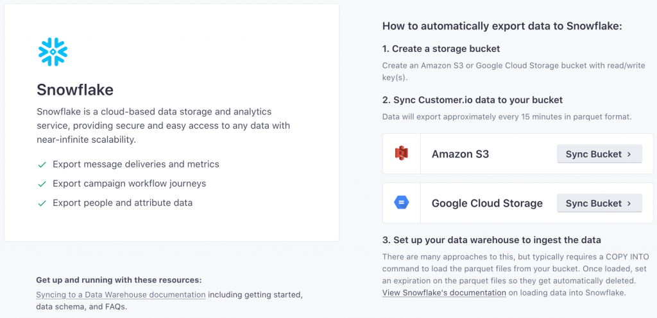Click the 'Create a storage bucket' step heading

click(441, 49)
